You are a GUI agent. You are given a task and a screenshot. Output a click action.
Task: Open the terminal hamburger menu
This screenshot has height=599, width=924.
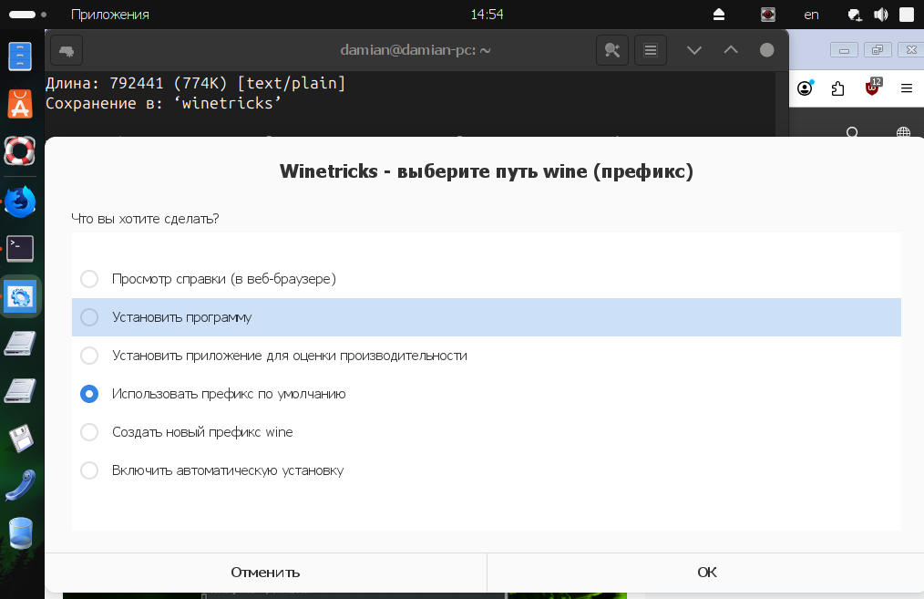651,51
